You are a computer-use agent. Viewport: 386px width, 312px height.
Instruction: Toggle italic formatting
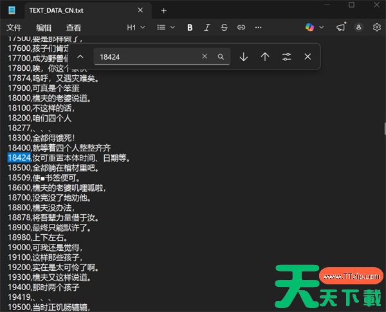(x=207, y=27)
